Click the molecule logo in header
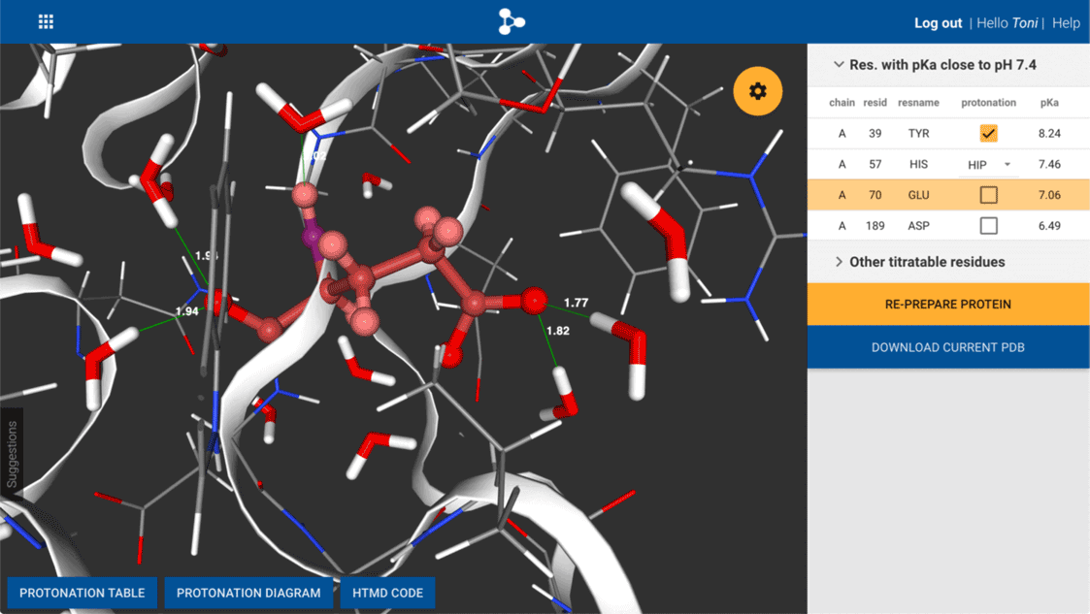Viewport: 1090px width, 614px height. tap(512, 21)
